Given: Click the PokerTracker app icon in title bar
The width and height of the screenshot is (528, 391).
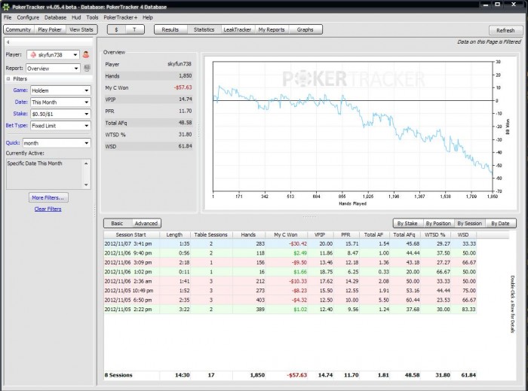Looking at the screenshot, I should pyautogui.click(x=6, y=7).
